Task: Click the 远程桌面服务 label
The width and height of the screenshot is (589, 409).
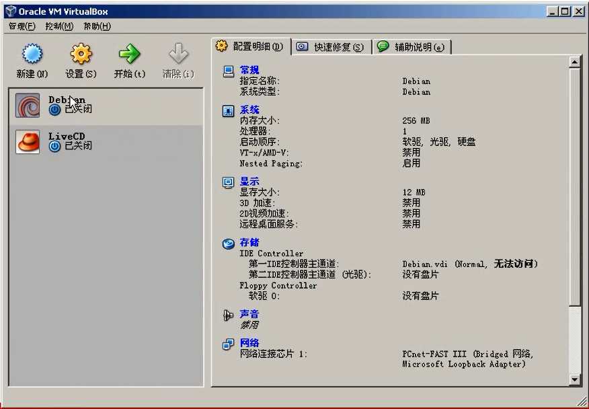Action: pyautogui.click(x=268, y=225)
